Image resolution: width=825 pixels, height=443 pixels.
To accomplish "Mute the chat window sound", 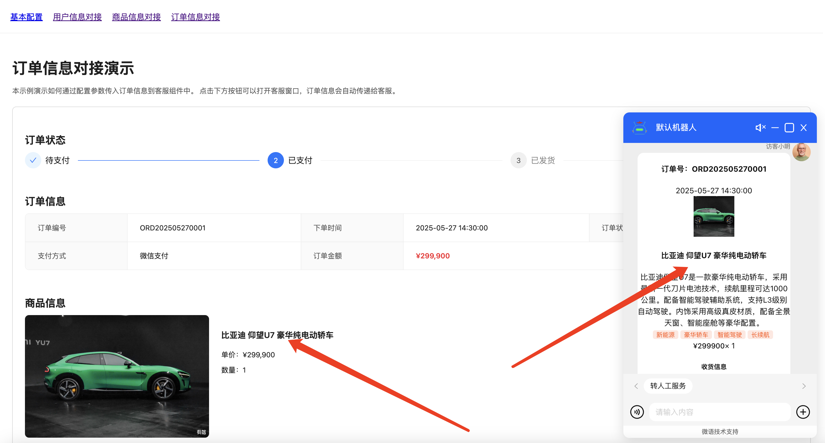I will coord(761,127).
